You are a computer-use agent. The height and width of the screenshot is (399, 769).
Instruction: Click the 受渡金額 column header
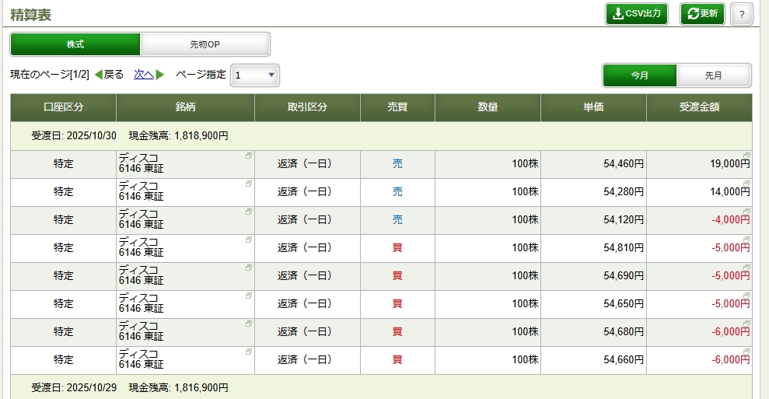click(698, 107)
